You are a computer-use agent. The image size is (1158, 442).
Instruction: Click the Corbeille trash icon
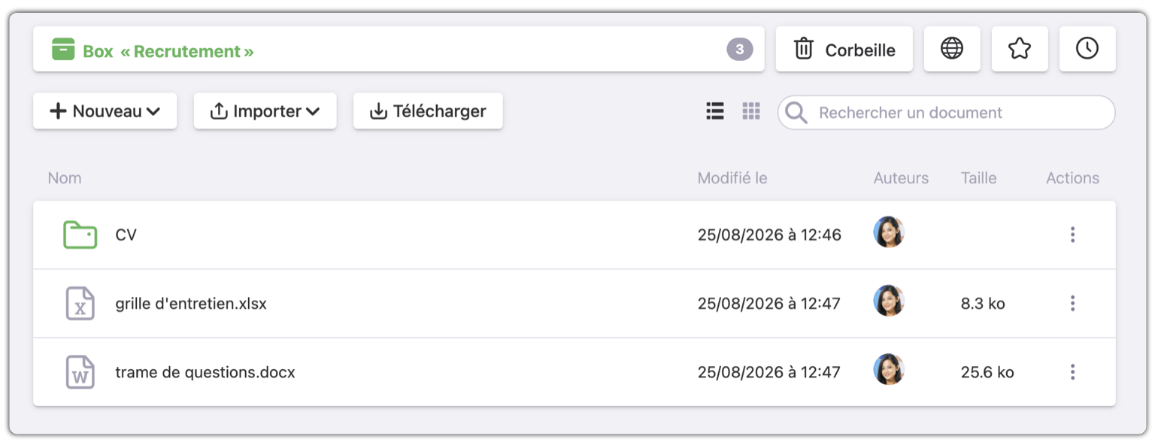click(804, 50)
